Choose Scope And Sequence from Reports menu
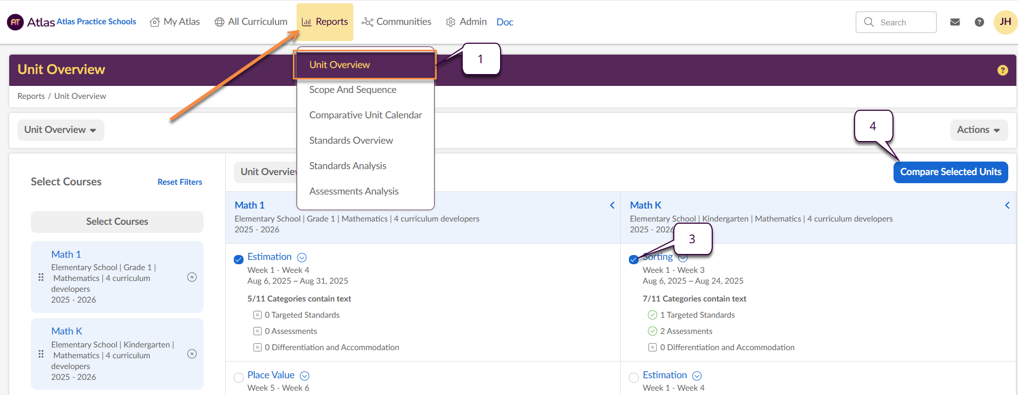This screenshot has width=1018, height=395. tap(352, 90)
